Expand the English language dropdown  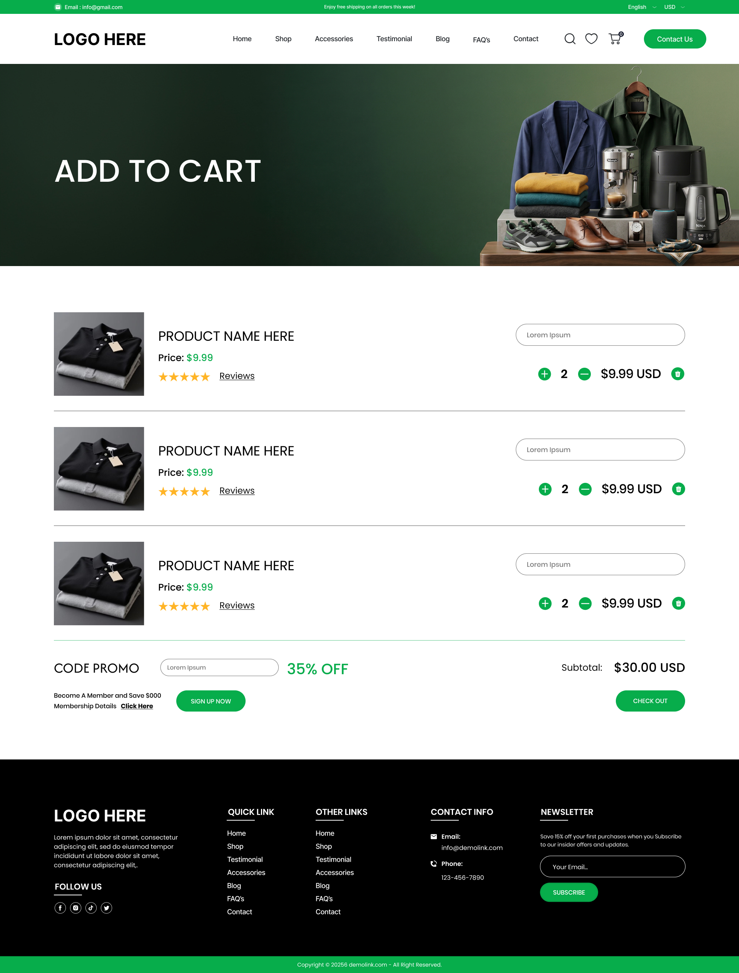[x=642, y=7]
